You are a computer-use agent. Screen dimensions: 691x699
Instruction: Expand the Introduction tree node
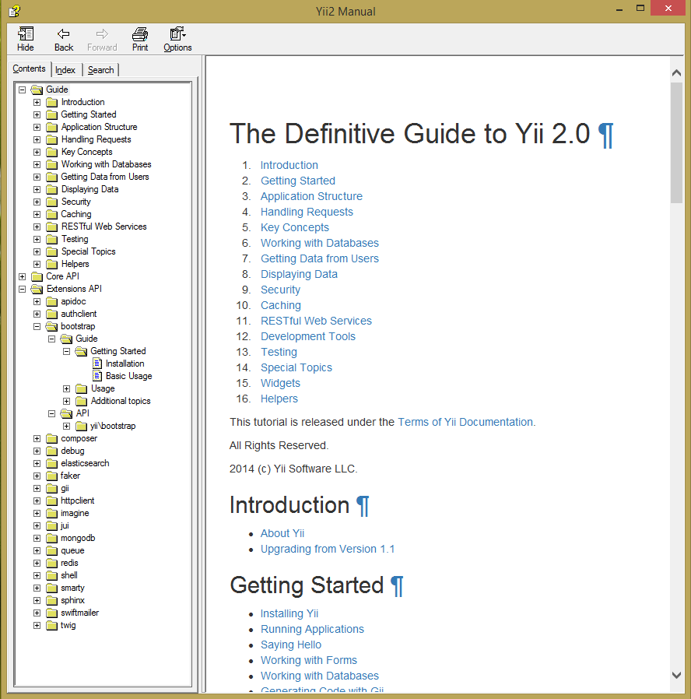pos(37,102)
